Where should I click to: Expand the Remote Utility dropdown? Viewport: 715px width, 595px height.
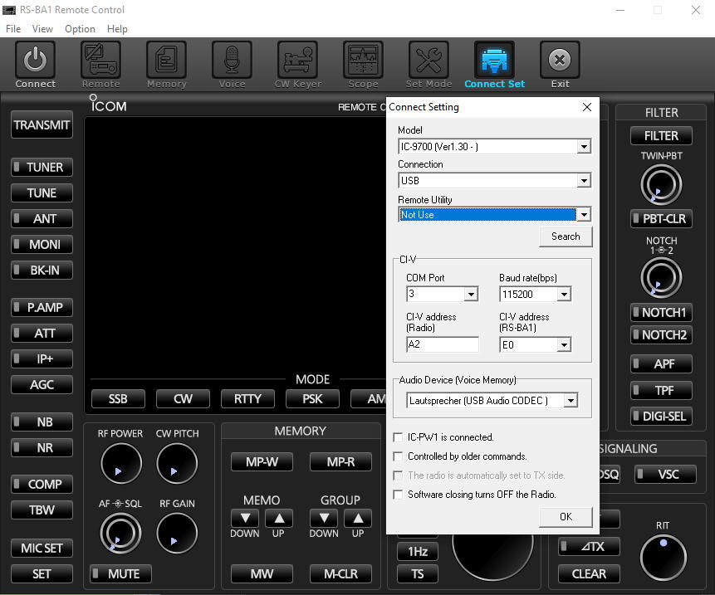[584, 215]
